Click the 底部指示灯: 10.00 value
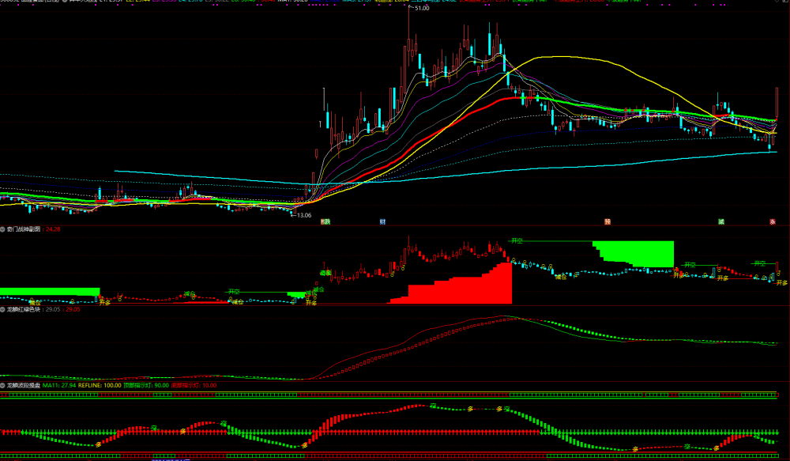This screenshot has width=790, height=461. point(194,385)
